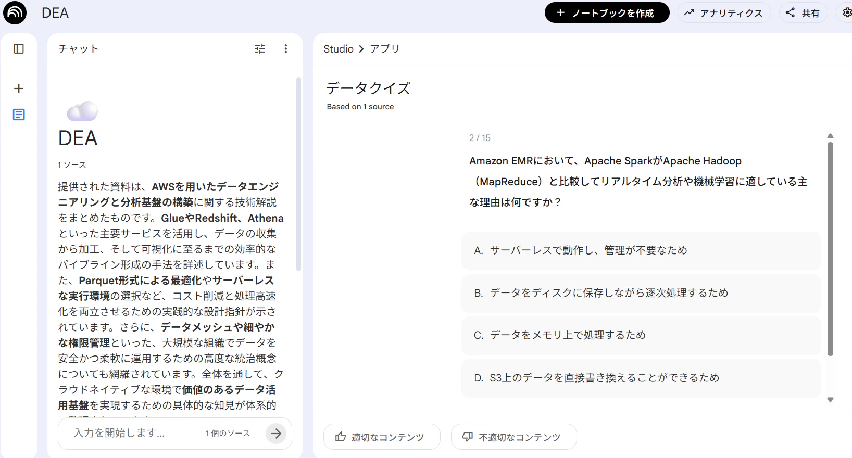This screenshot has width=852, height=458.
Task: Submit chat with the arrow send button
Action: click(x=276, y=433)
